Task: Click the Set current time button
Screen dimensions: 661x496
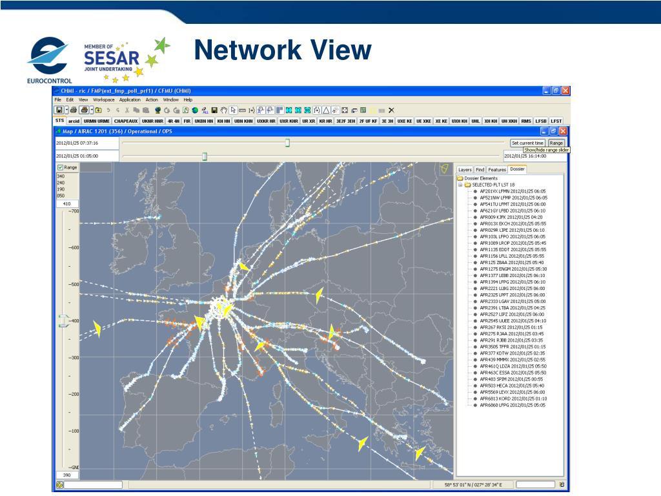Action: point(527,143)
